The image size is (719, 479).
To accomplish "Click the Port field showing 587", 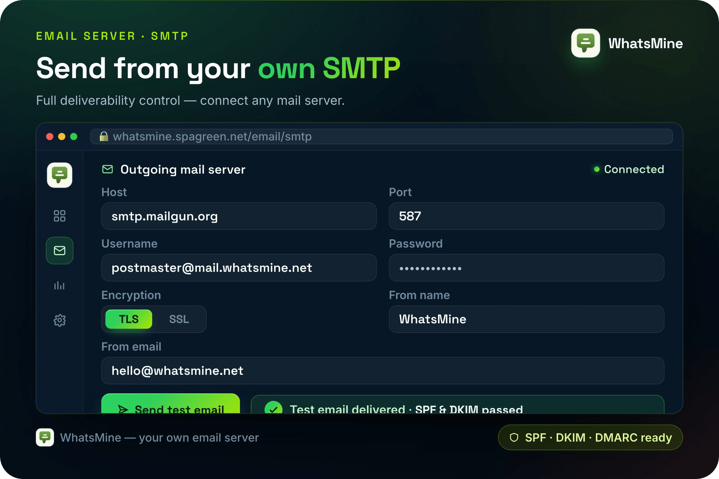I will 526,216.
